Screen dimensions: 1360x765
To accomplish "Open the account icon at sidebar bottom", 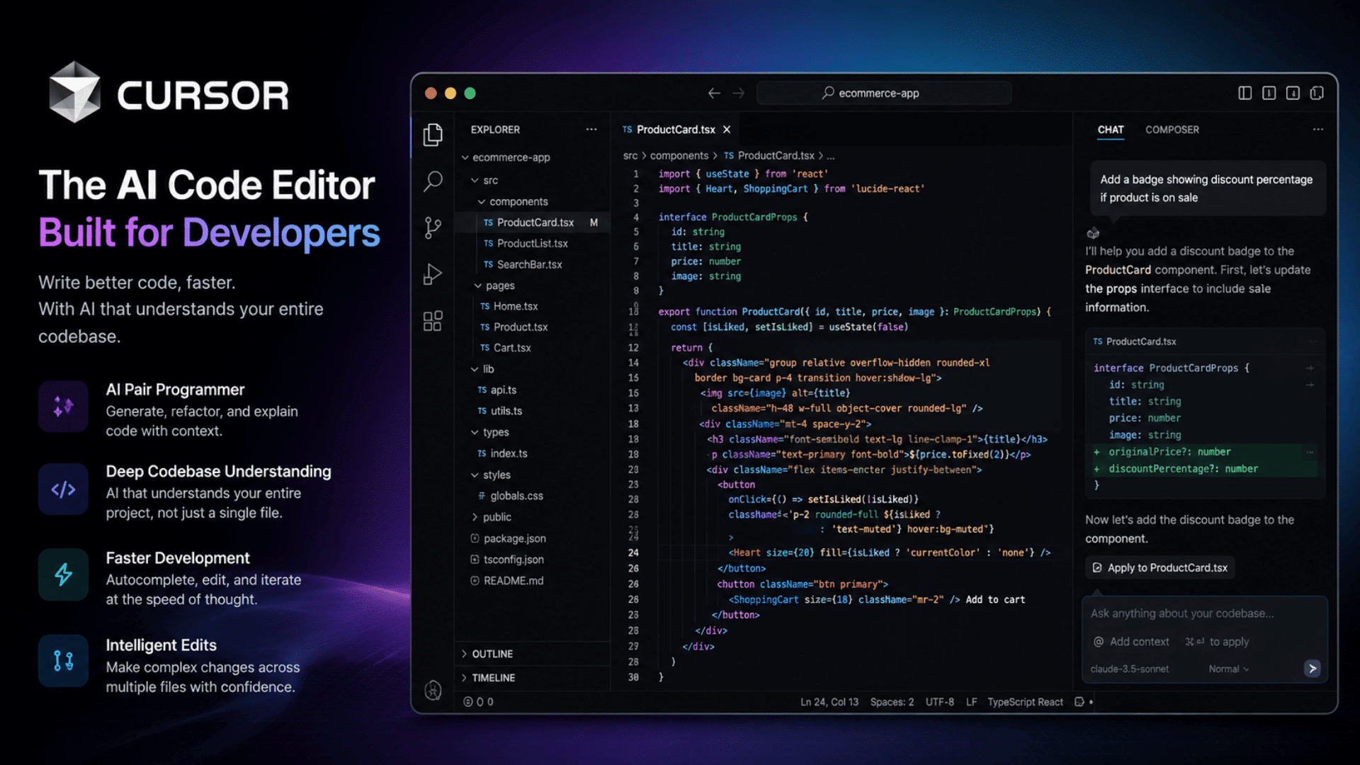I will (x=433, y=689).
